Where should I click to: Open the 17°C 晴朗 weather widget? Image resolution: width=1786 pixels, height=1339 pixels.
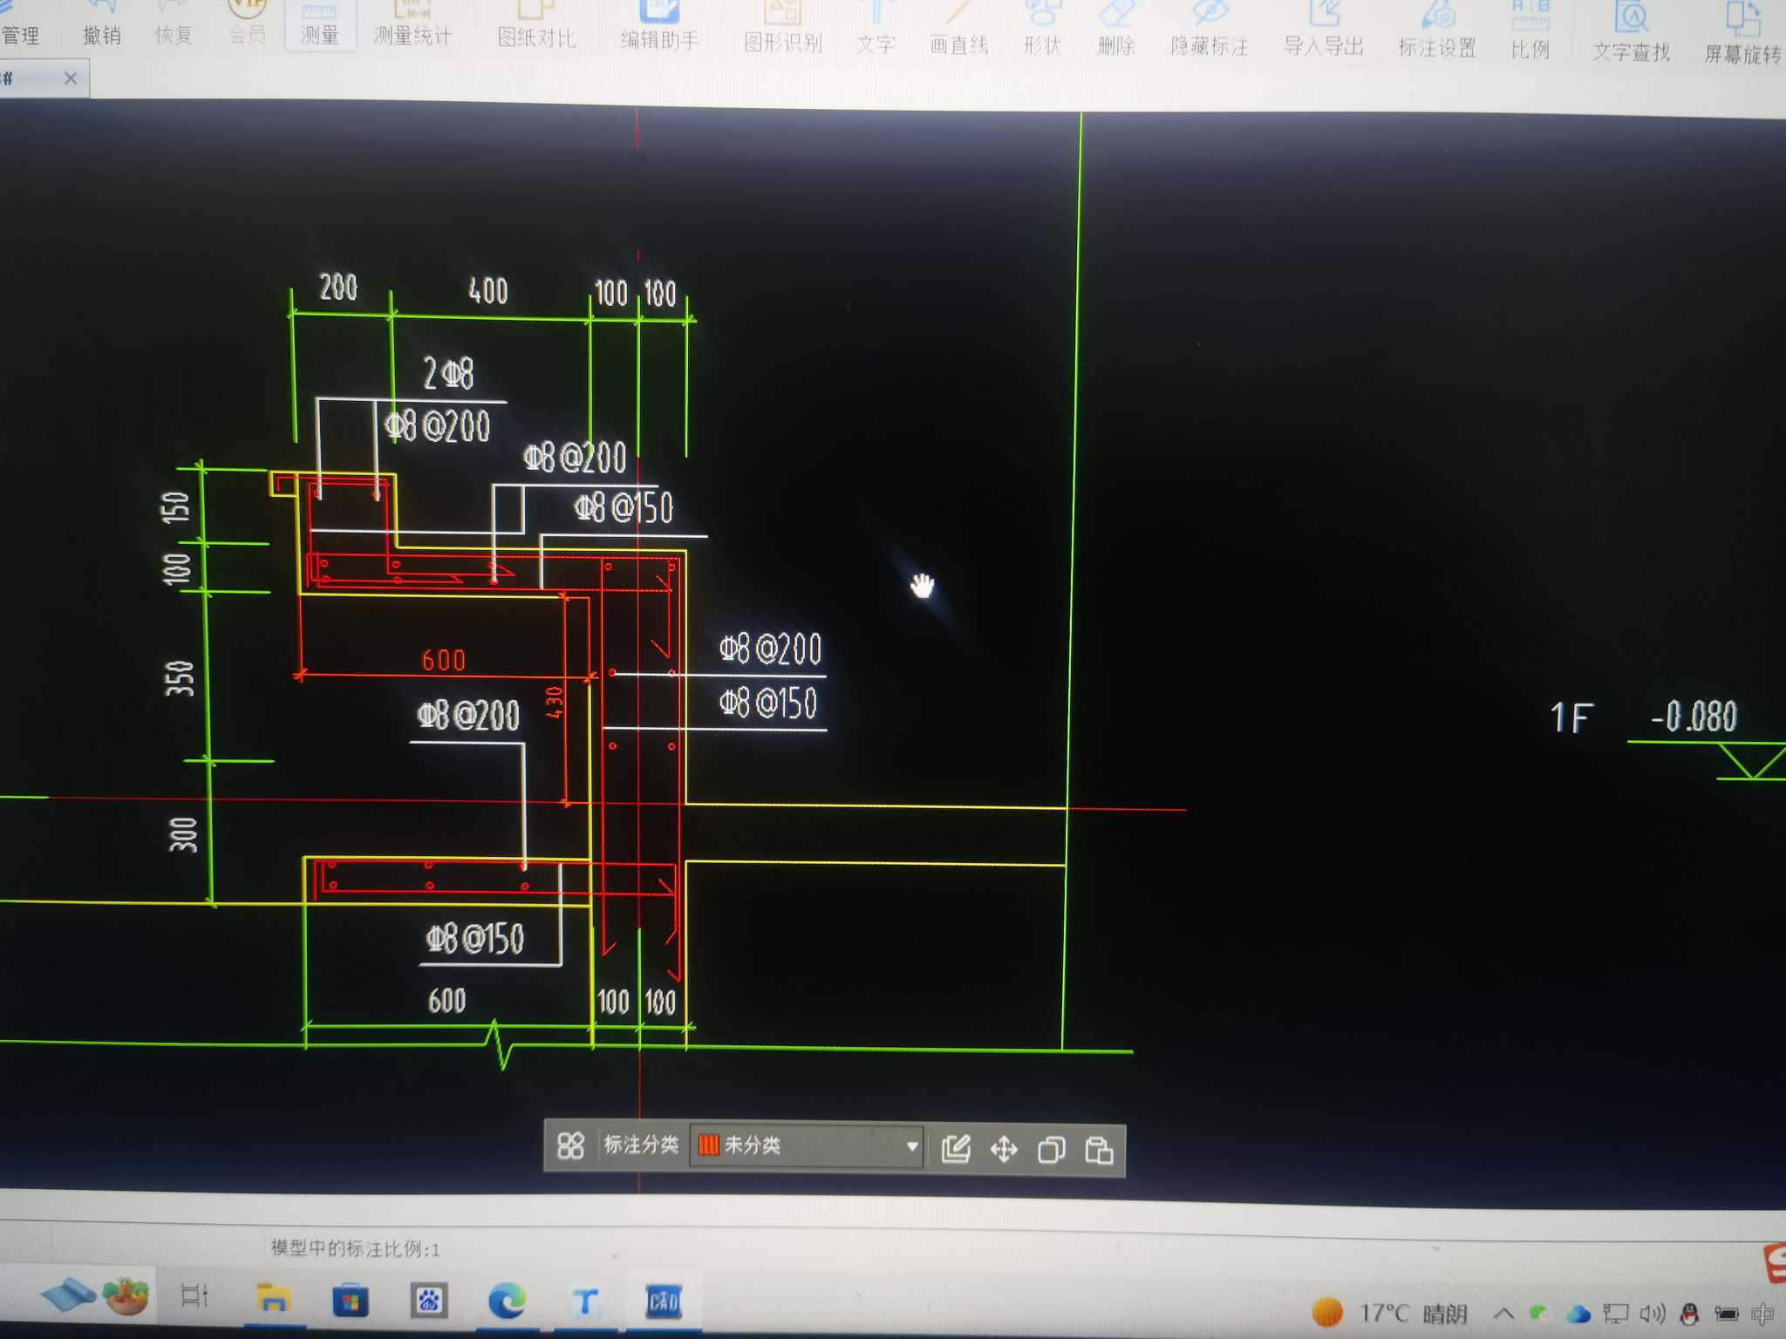1390,1313
